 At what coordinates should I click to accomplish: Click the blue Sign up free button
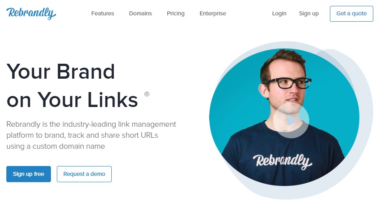[x=28, y=174]
